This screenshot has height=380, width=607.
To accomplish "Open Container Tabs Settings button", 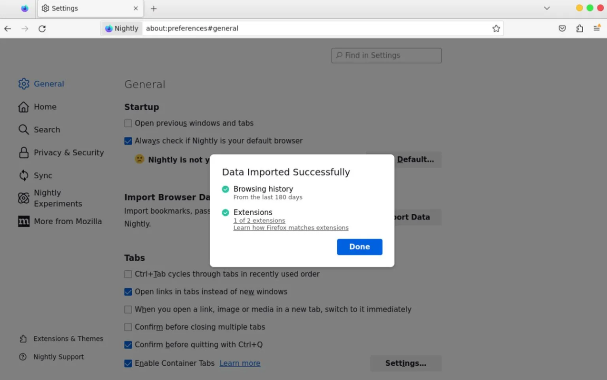I will 406,363.
